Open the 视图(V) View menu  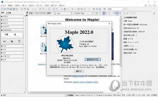click(18, 6)
